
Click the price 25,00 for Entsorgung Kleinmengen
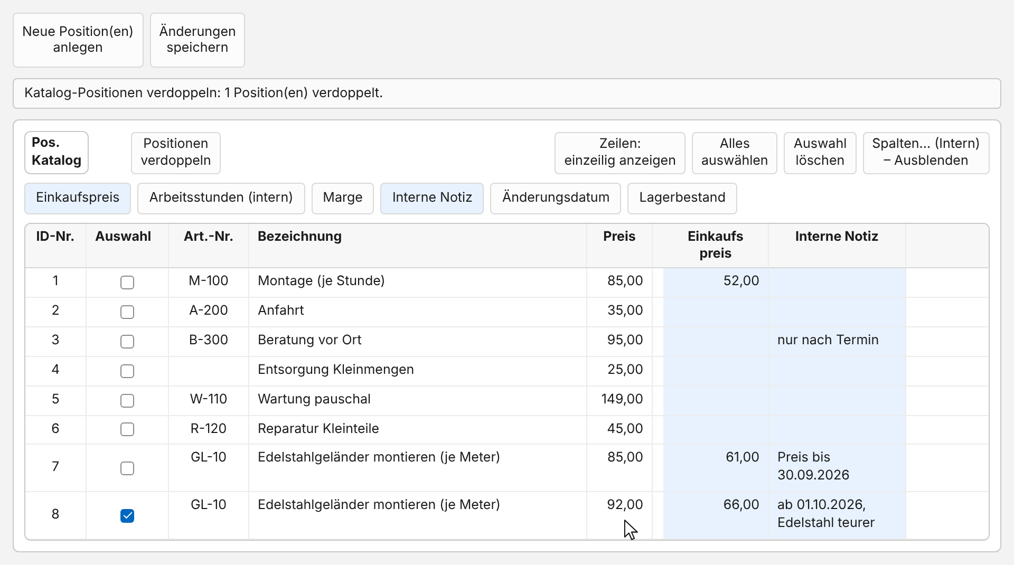pos(625,370)
